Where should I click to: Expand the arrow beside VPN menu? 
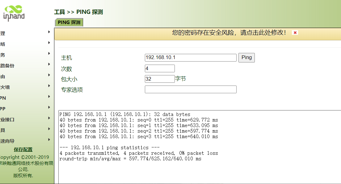(49, 96)
